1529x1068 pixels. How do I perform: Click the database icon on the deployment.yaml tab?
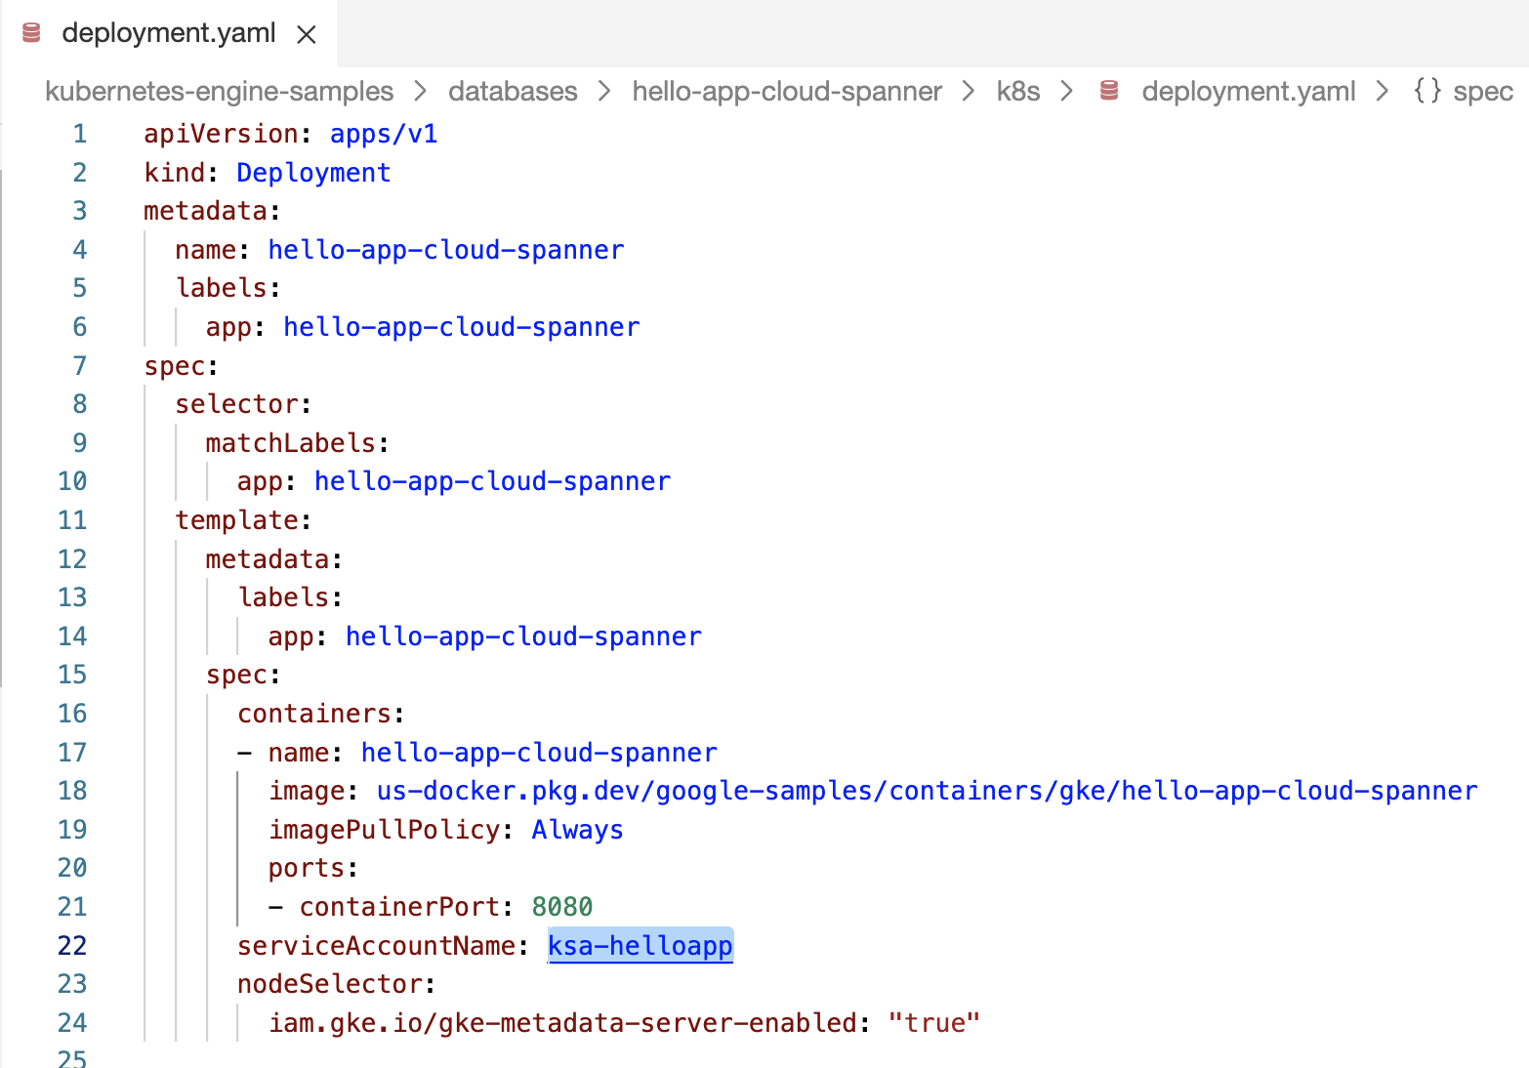[32, 32]
